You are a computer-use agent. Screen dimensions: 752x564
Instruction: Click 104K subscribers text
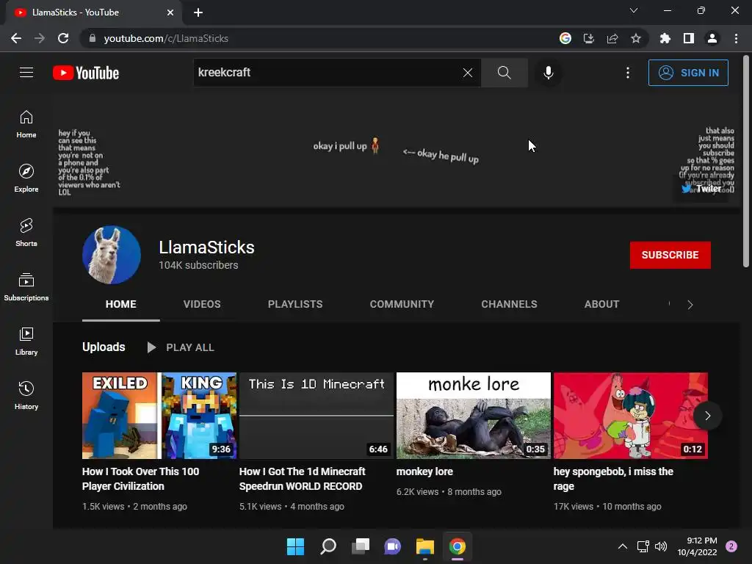(198, 265)
